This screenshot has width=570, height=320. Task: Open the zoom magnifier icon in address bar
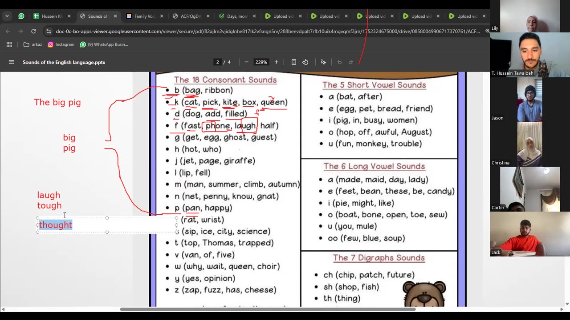[487, 31]
